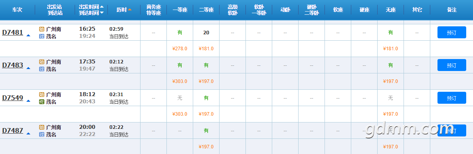Click first-class price ¥278.0 for D7481
This screenshot has height=154, width=473.
tap(180, 49)
